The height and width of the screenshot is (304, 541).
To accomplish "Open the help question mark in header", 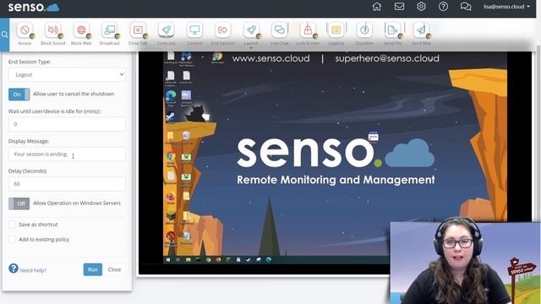I will point(443,7).
